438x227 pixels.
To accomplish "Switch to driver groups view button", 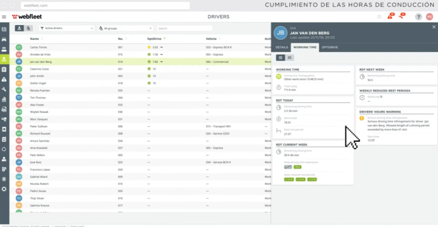I will point(28,28).
